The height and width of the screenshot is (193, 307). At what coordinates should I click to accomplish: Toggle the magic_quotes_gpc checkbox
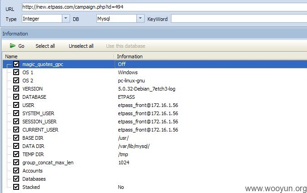16,64
